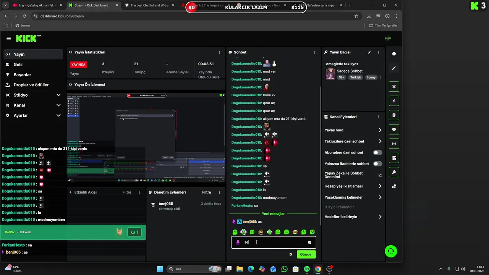This screenshot has height=275, width=489.
Task: Expand Hesap yaşı kısıtlaması option
Action: (380, 186)
